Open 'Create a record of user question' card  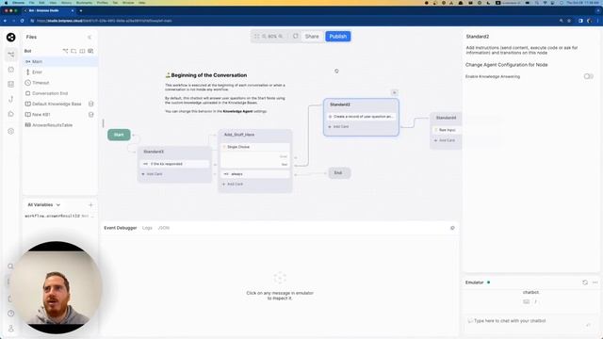coord(361,116)
